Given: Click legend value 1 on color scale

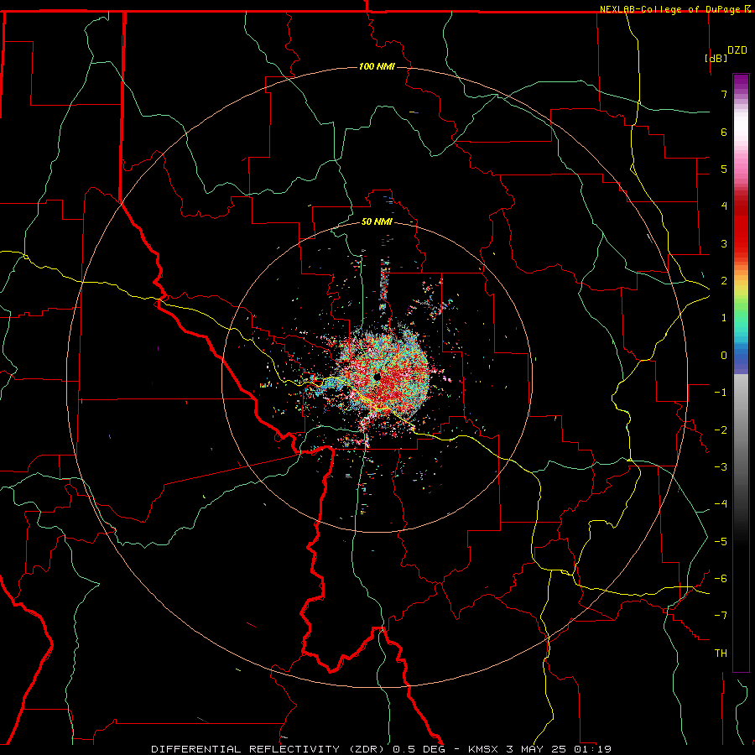Looking at the screenshot, I should (724, 318).
